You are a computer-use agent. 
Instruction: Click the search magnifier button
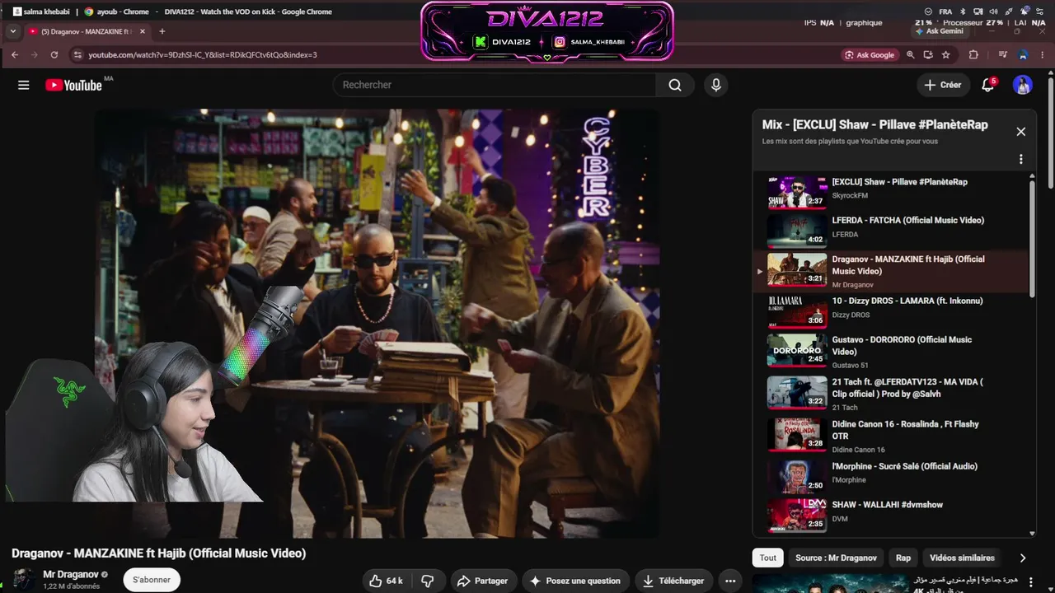point(675,85)
